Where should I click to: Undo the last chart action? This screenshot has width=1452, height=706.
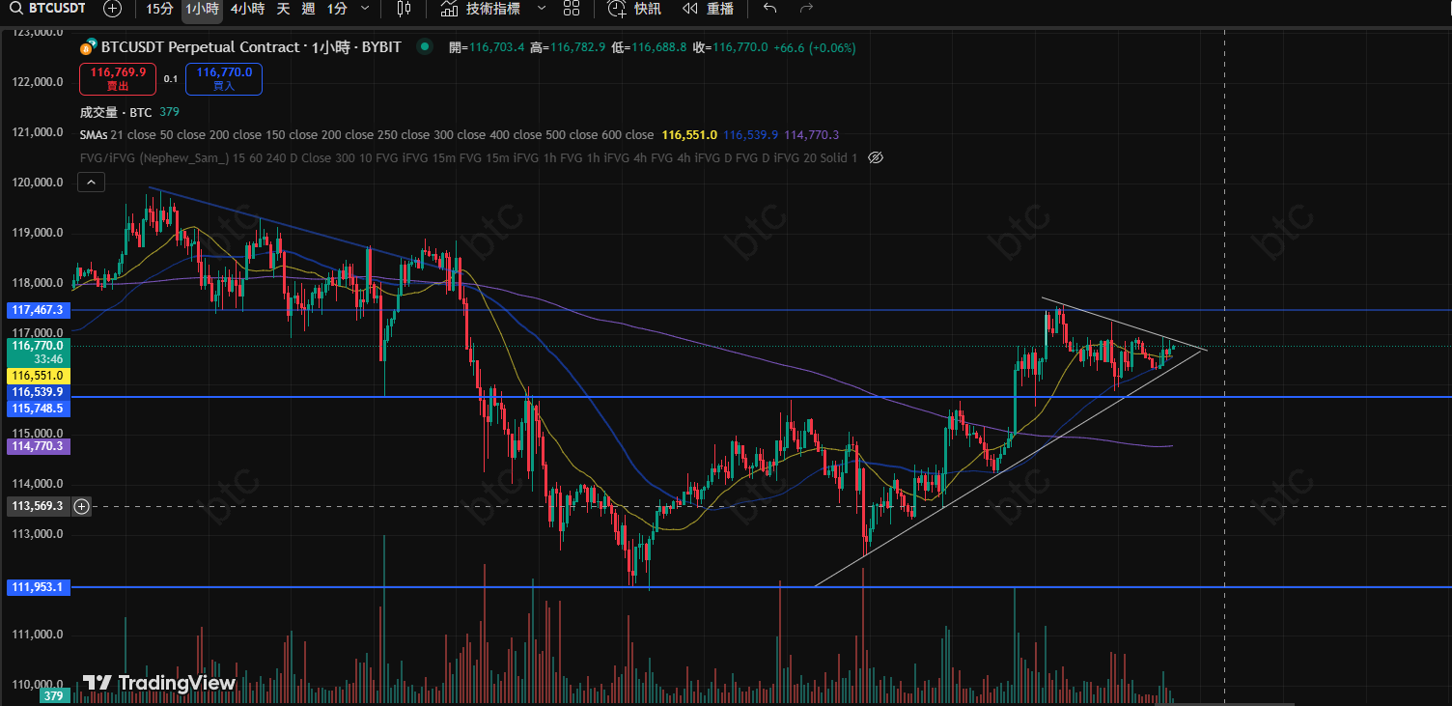769,9
